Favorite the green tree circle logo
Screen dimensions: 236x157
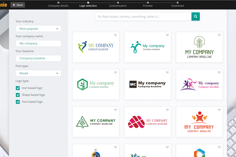tap(219, 35)
